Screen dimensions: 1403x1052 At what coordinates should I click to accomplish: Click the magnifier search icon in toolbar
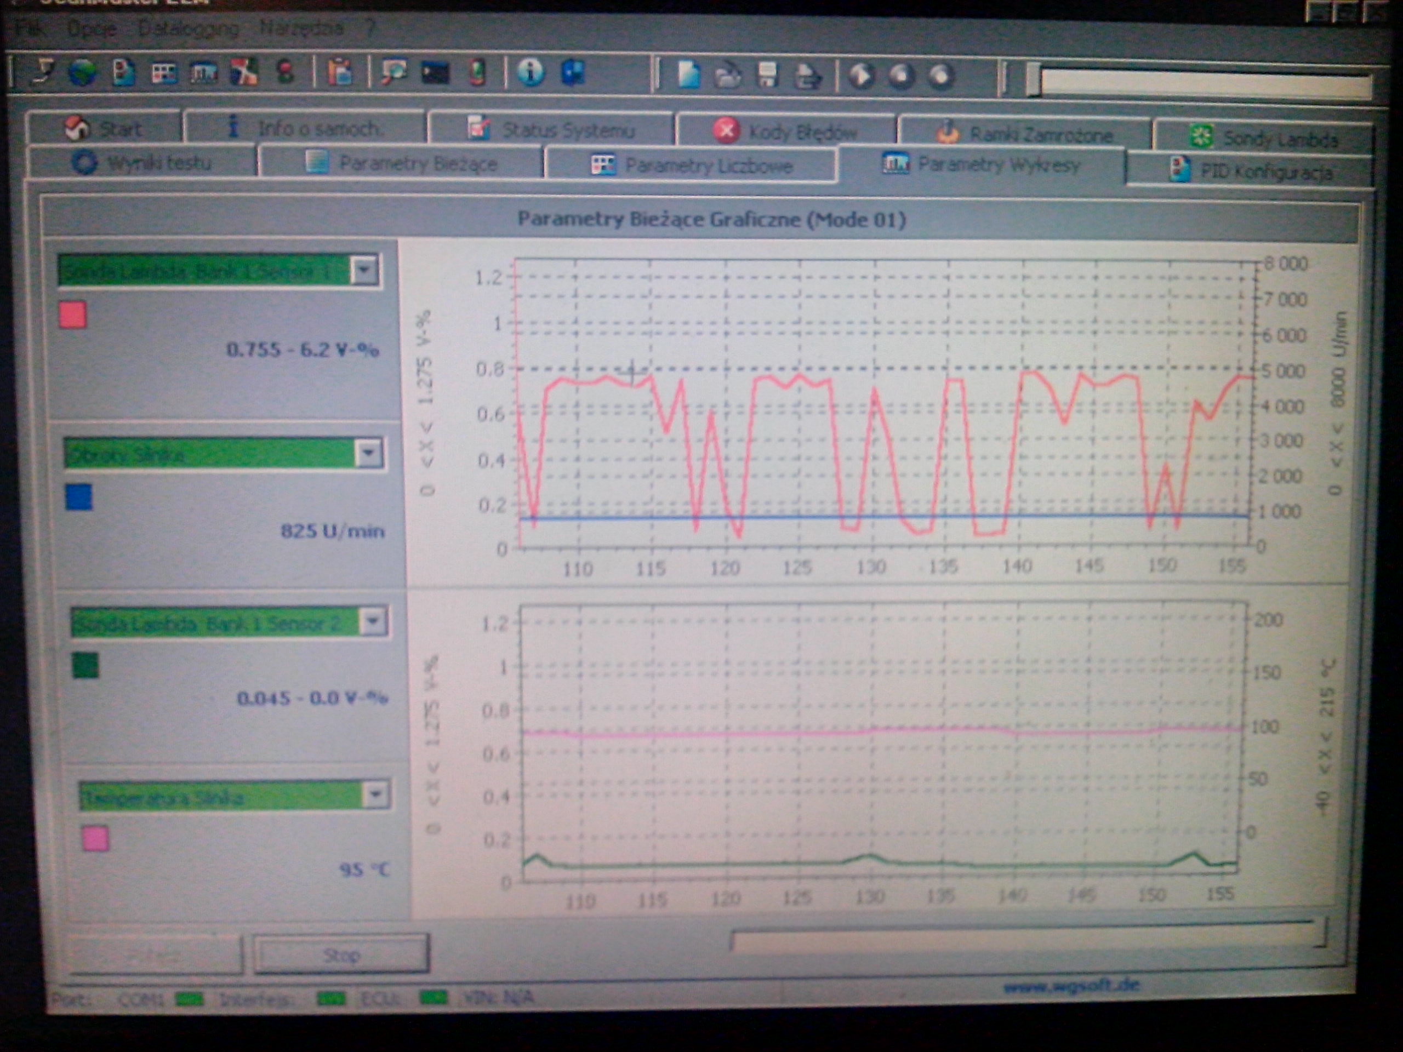tap(394, 72)
